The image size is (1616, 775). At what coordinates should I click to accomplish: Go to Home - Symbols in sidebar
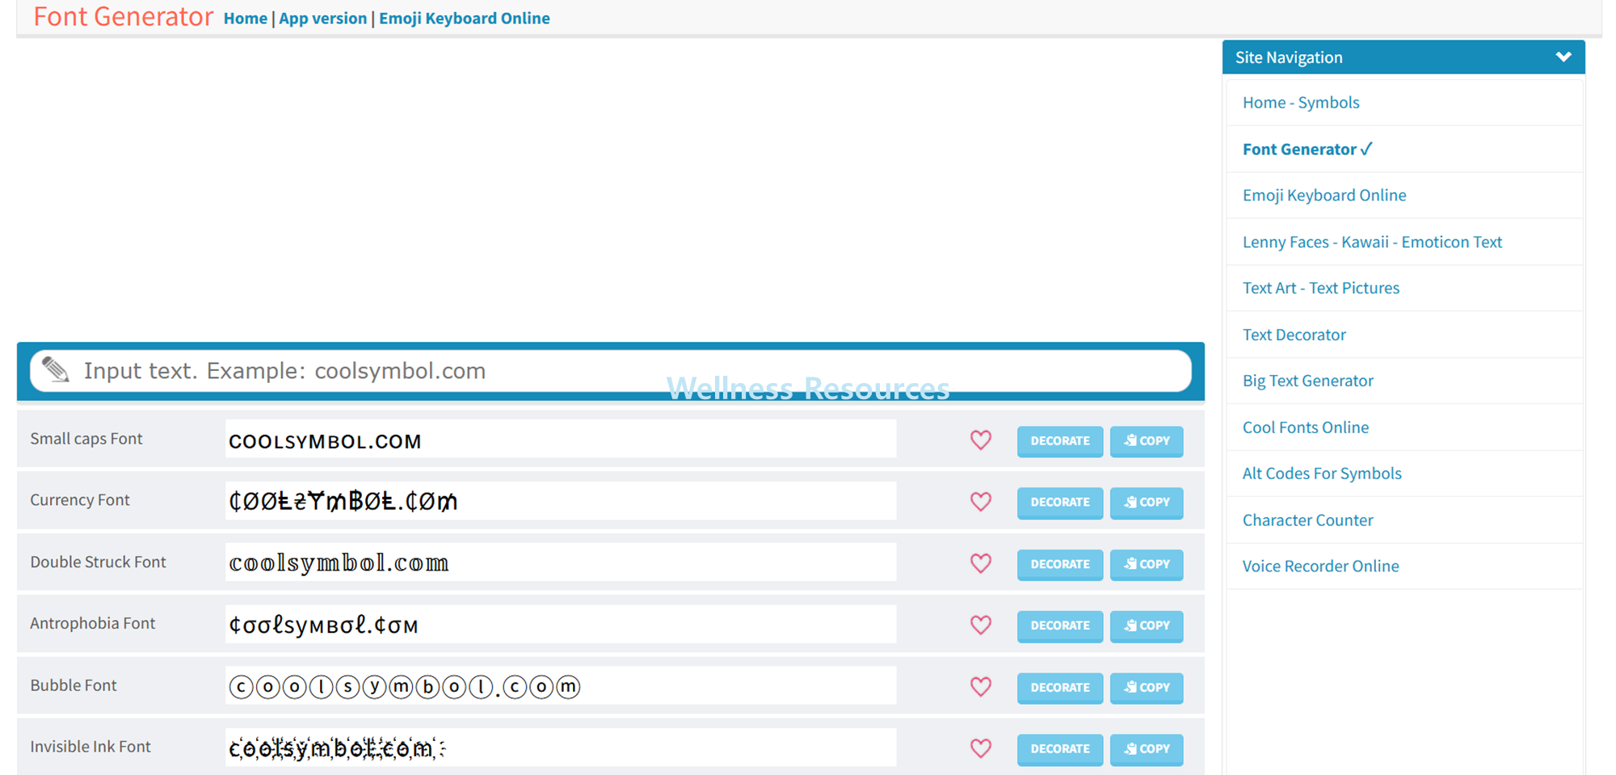tap(1301, 103)
